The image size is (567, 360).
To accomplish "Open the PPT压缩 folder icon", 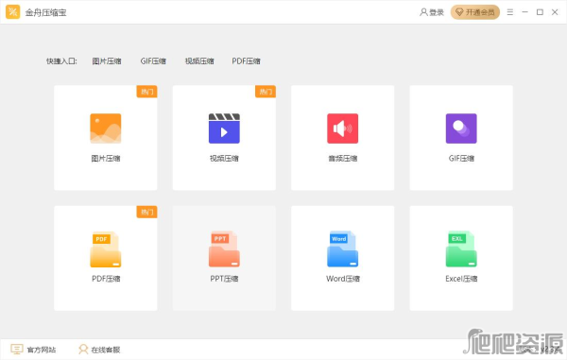I will (x=224, y=249).
